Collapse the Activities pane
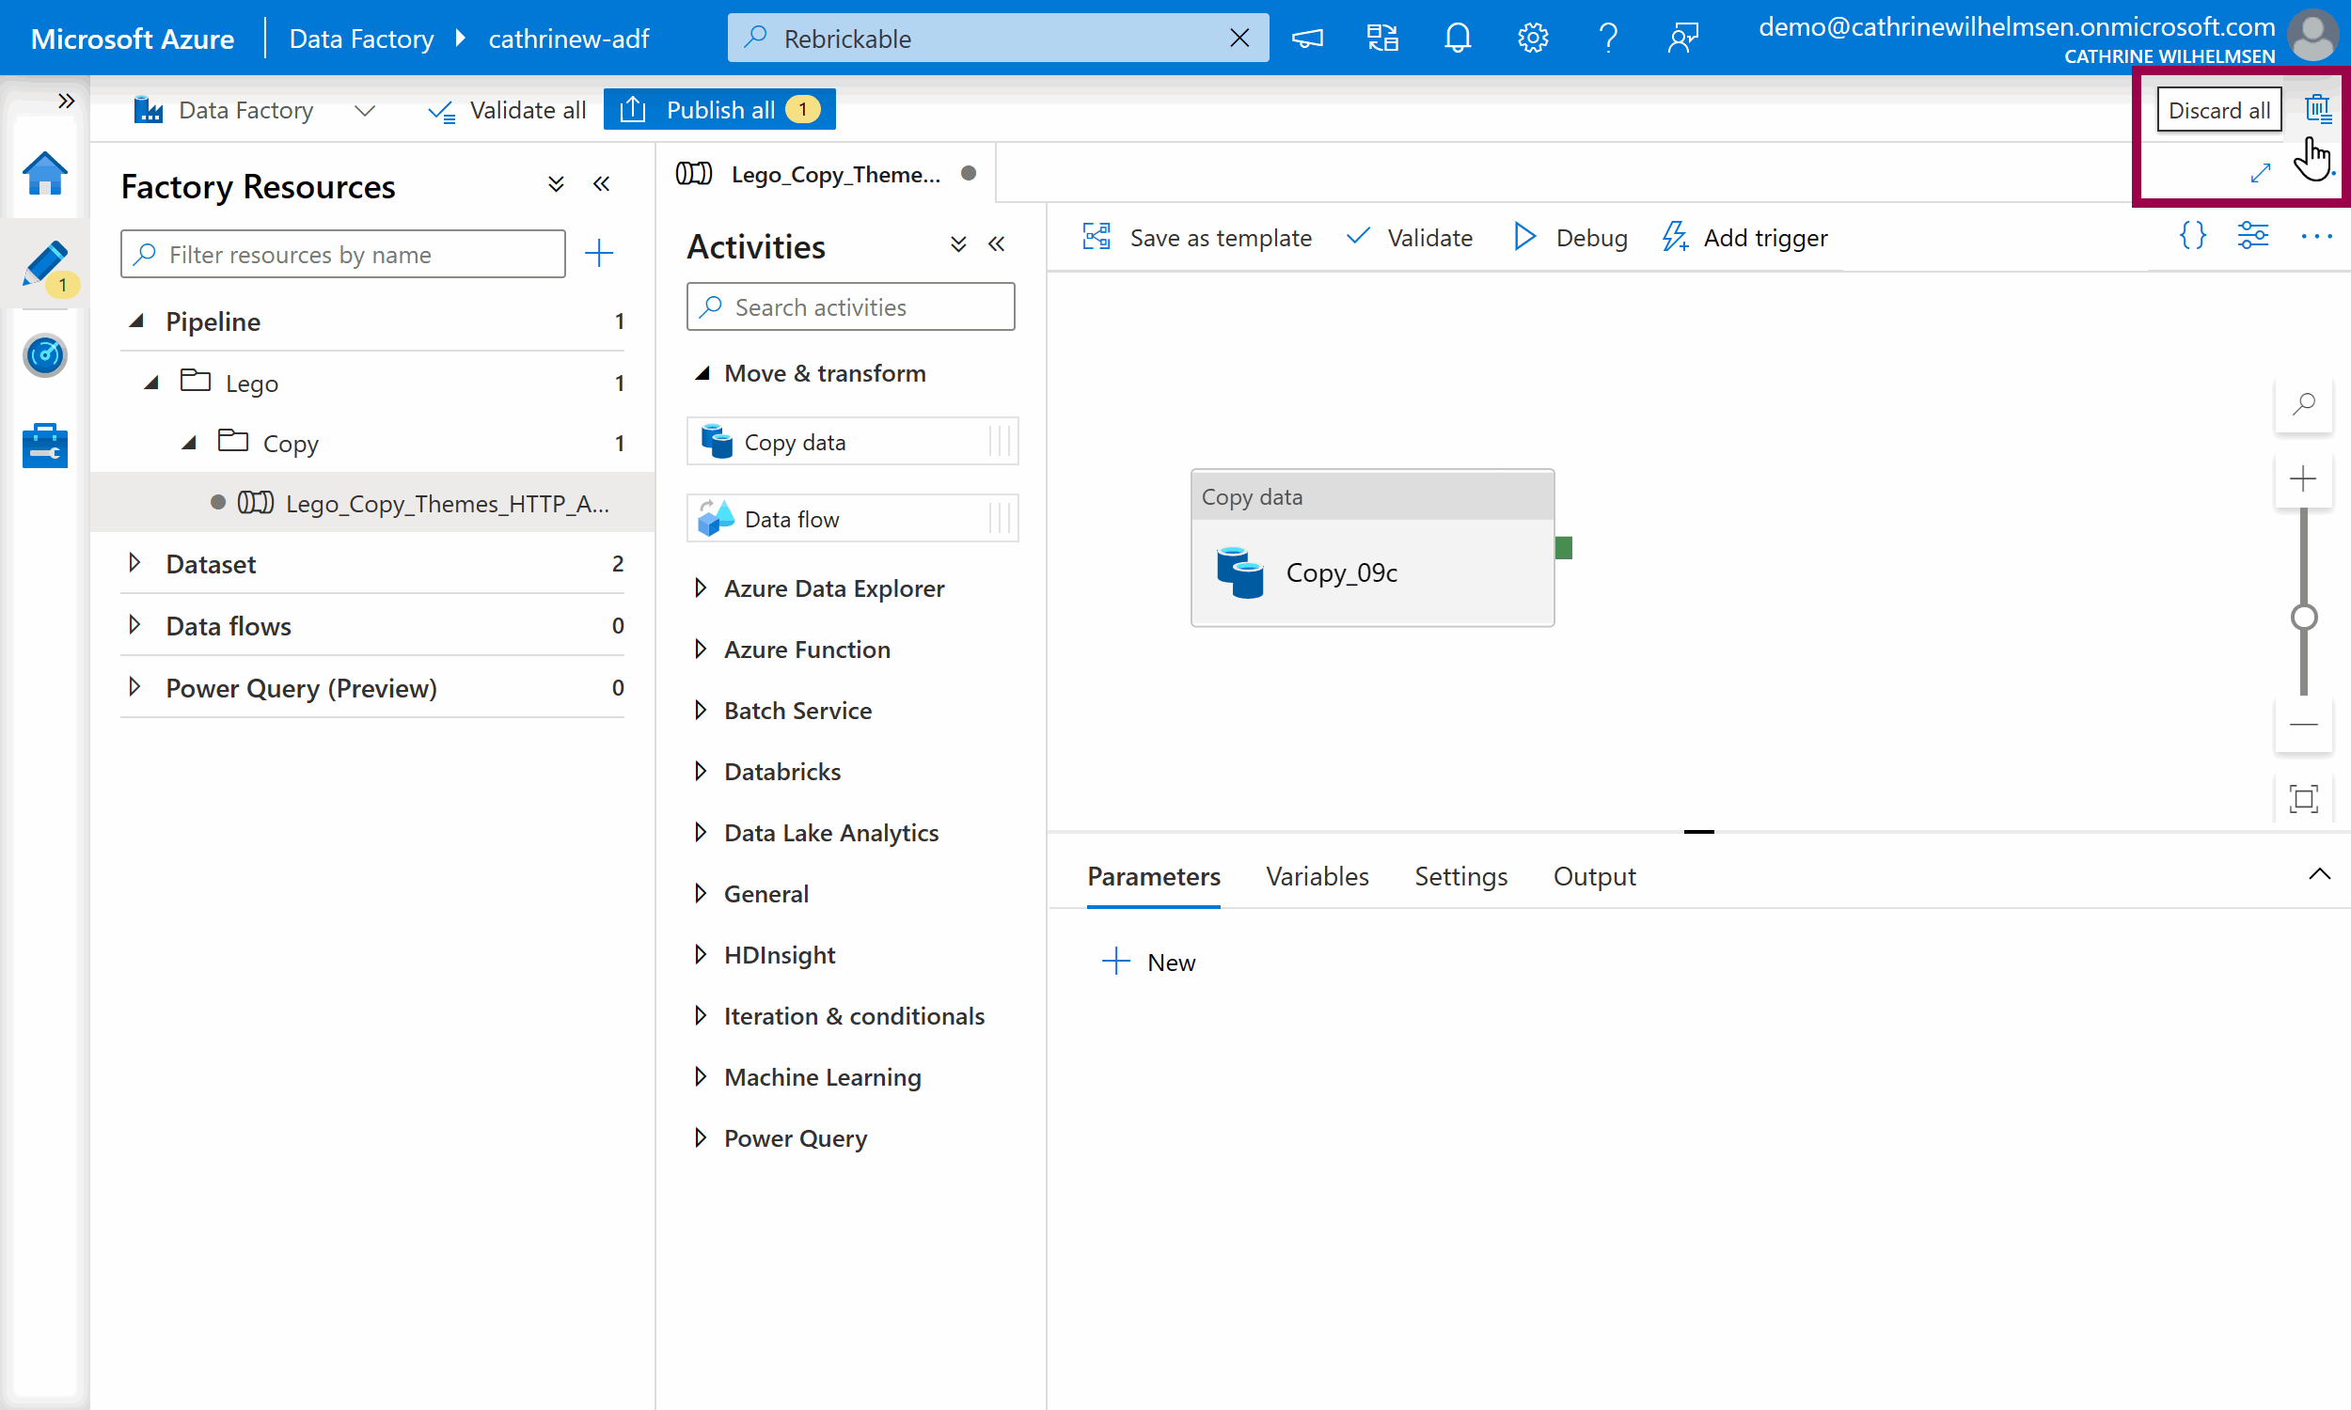The image size is (2351, 1410). pyautogui.click(x=996, y=245)
